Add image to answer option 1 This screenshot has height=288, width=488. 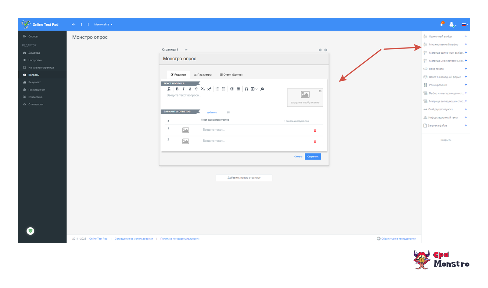(186, 130)
